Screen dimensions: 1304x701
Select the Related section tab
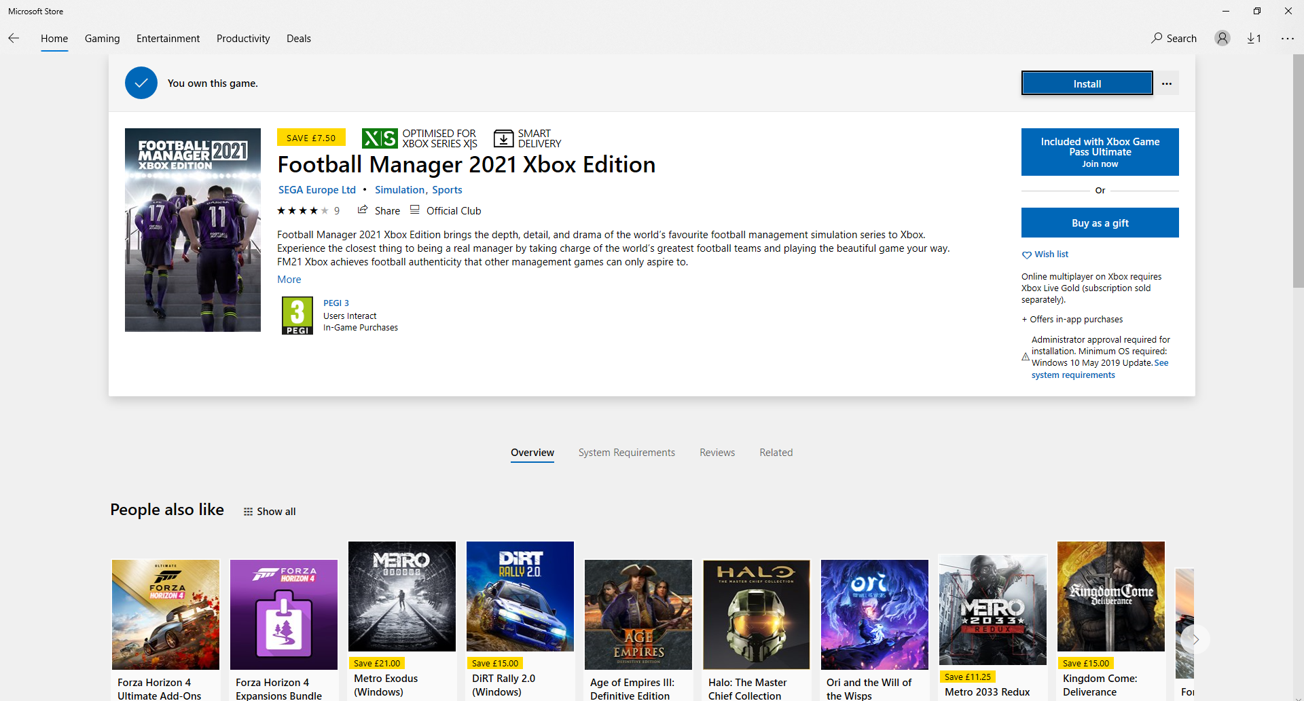[x=776, y=453]
